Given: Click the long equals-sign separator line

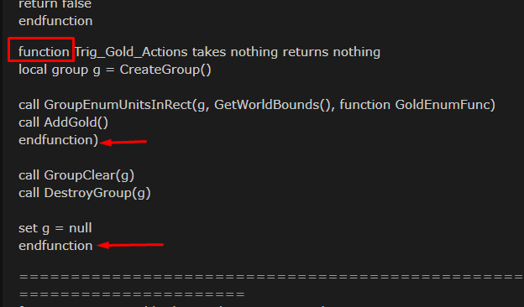Looking at the screenshot, I should click(x=271, y=278).
